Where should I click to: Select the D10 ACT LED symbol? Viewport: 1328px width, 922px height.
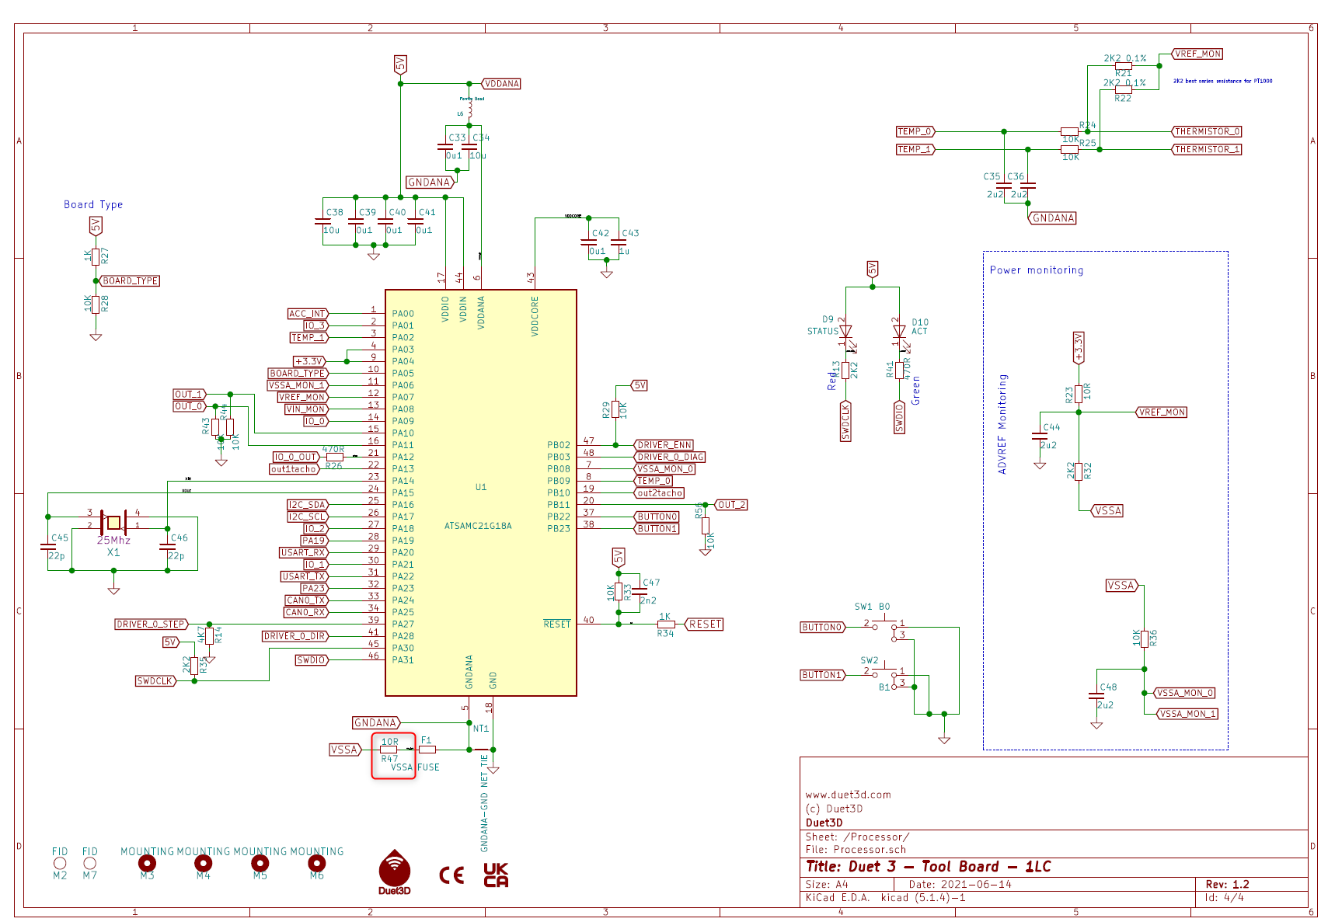899,332
